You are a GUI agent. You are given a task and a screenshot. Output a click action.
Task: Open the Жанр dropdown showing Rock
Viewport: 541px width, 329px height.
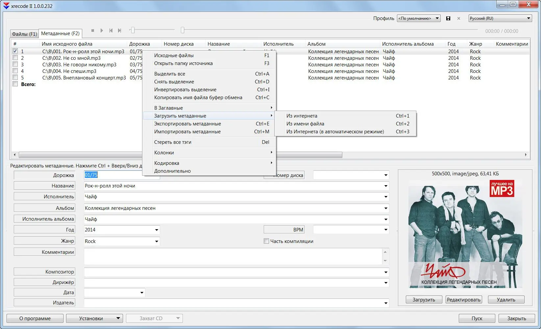(157, 241)
